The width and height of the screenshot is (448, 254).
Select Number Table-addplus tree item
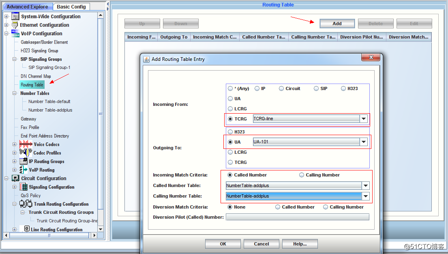point(50,110)
